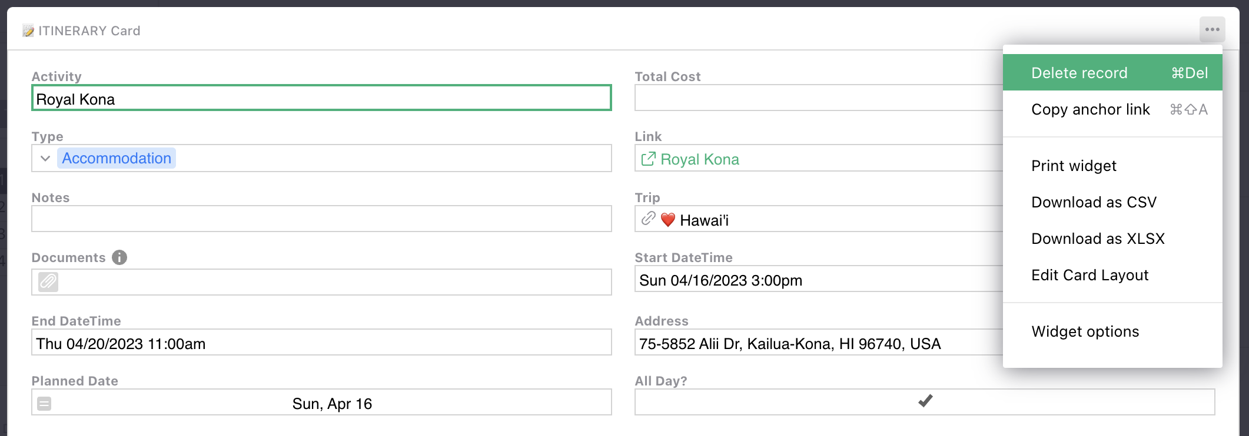Expand the Type dropdown chevron
Screen dimensions: 1249x436
pyautogui.click(x=45, y=159)
